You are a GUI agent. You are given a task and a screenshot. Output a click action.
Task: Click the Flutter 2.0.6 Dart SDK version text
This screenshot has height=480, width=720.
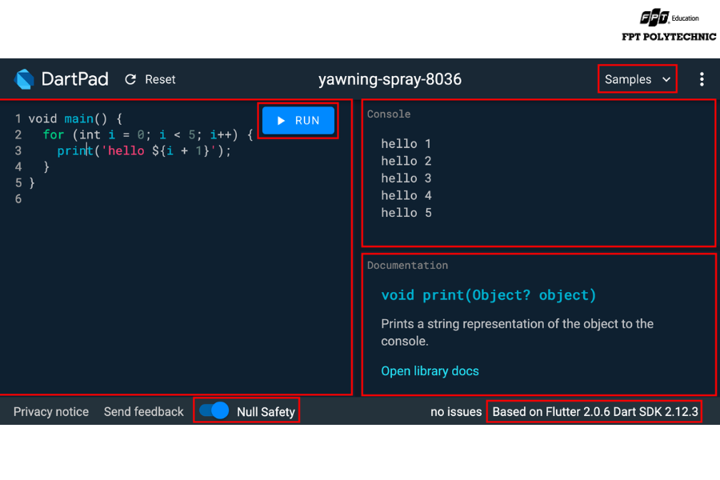[595, 411]
